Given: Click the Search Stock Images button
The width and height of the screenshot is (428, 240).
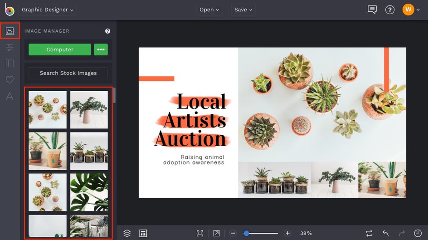Looking at the screenshot, I should [x=68, y=73].
